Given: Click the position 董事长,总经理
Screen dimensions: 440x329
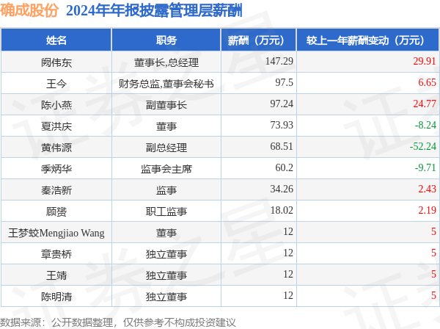Looking at the screenshot, I should coord(166,62).
